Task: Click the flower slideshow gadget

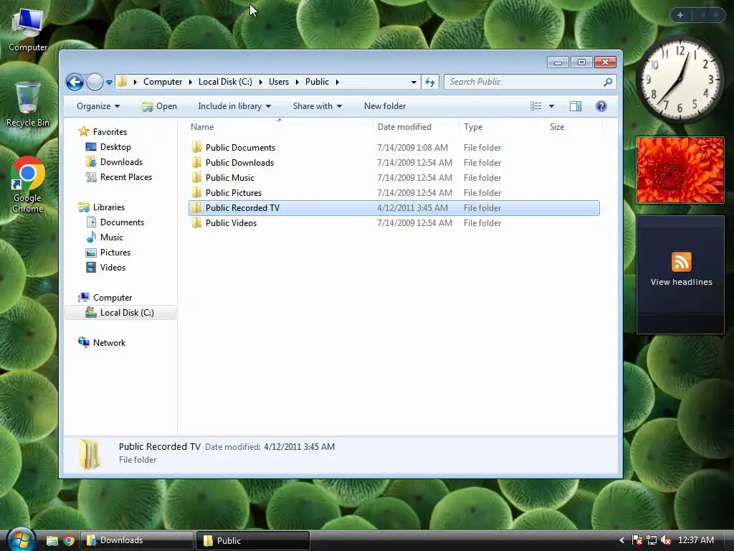Action: pyautogui.click(x=680, y=170)
